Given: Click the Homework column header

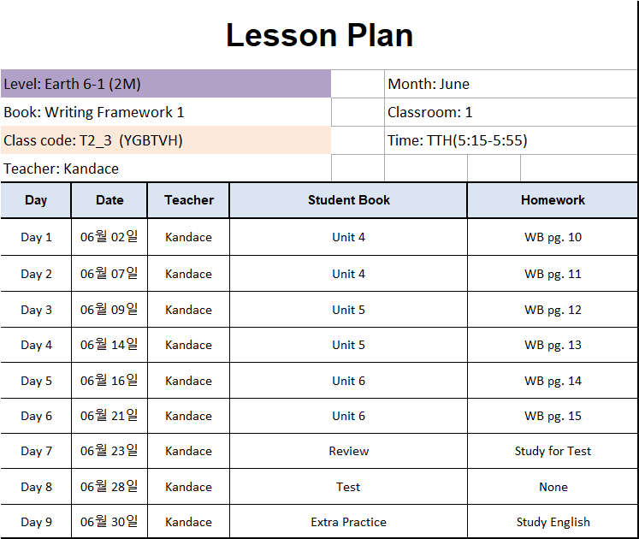Looking at the screenshot, I should [553, 200].
